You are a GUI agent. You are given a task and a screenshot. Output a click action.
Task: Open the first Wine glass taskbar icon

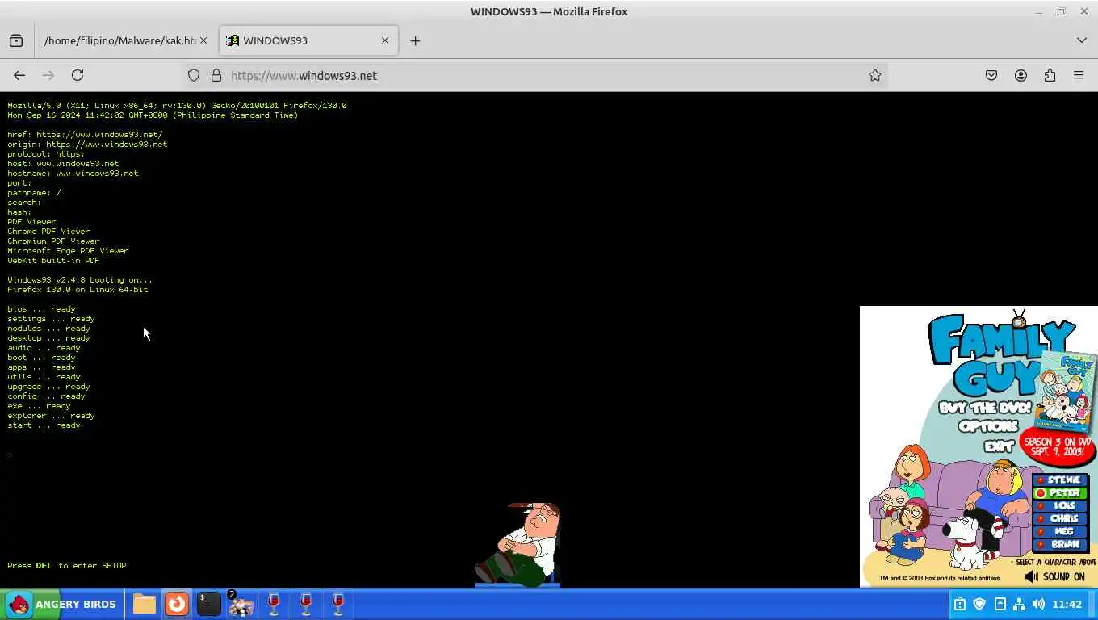(273, 604)
